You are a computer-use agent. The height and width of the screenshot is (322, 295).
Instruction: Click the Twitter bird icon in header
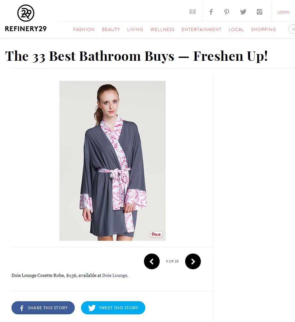click(x=243, y=12)
